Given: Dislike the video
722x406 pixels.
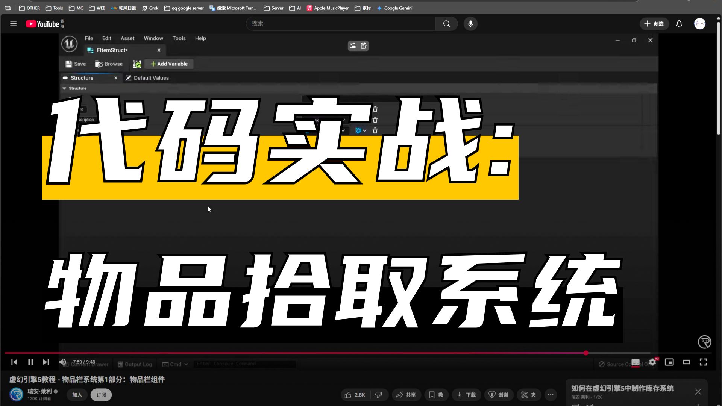Looking at the screenshot, I should coord(379,395).
